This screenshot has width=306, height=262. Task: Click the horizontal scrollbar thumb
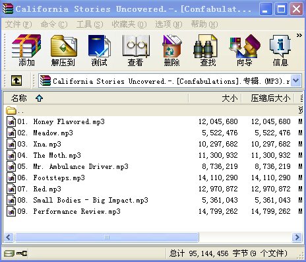[x=107, y=237]
